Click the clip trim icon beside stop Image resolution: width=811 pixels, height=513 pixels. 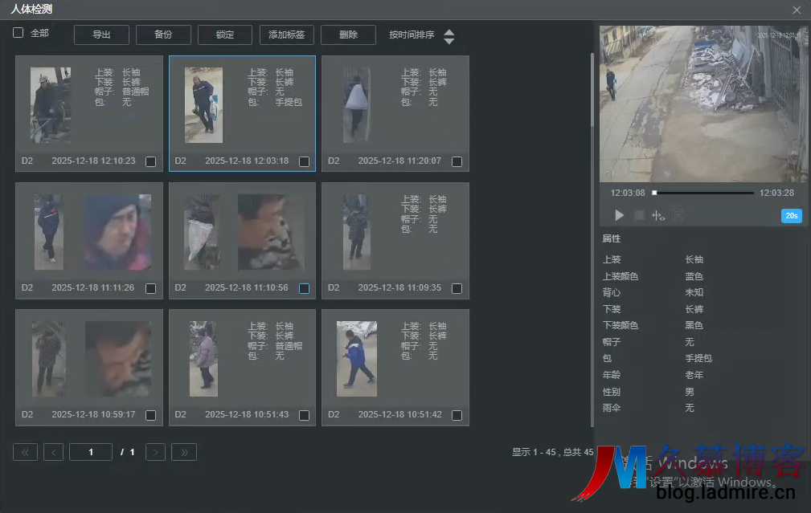658,215
